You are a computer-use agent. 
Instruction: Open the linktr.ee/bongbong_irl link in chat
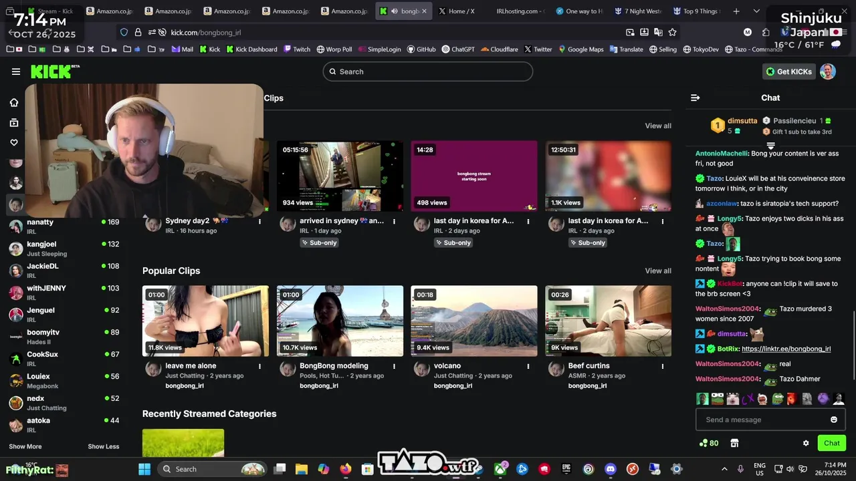[x=786, y=349]
